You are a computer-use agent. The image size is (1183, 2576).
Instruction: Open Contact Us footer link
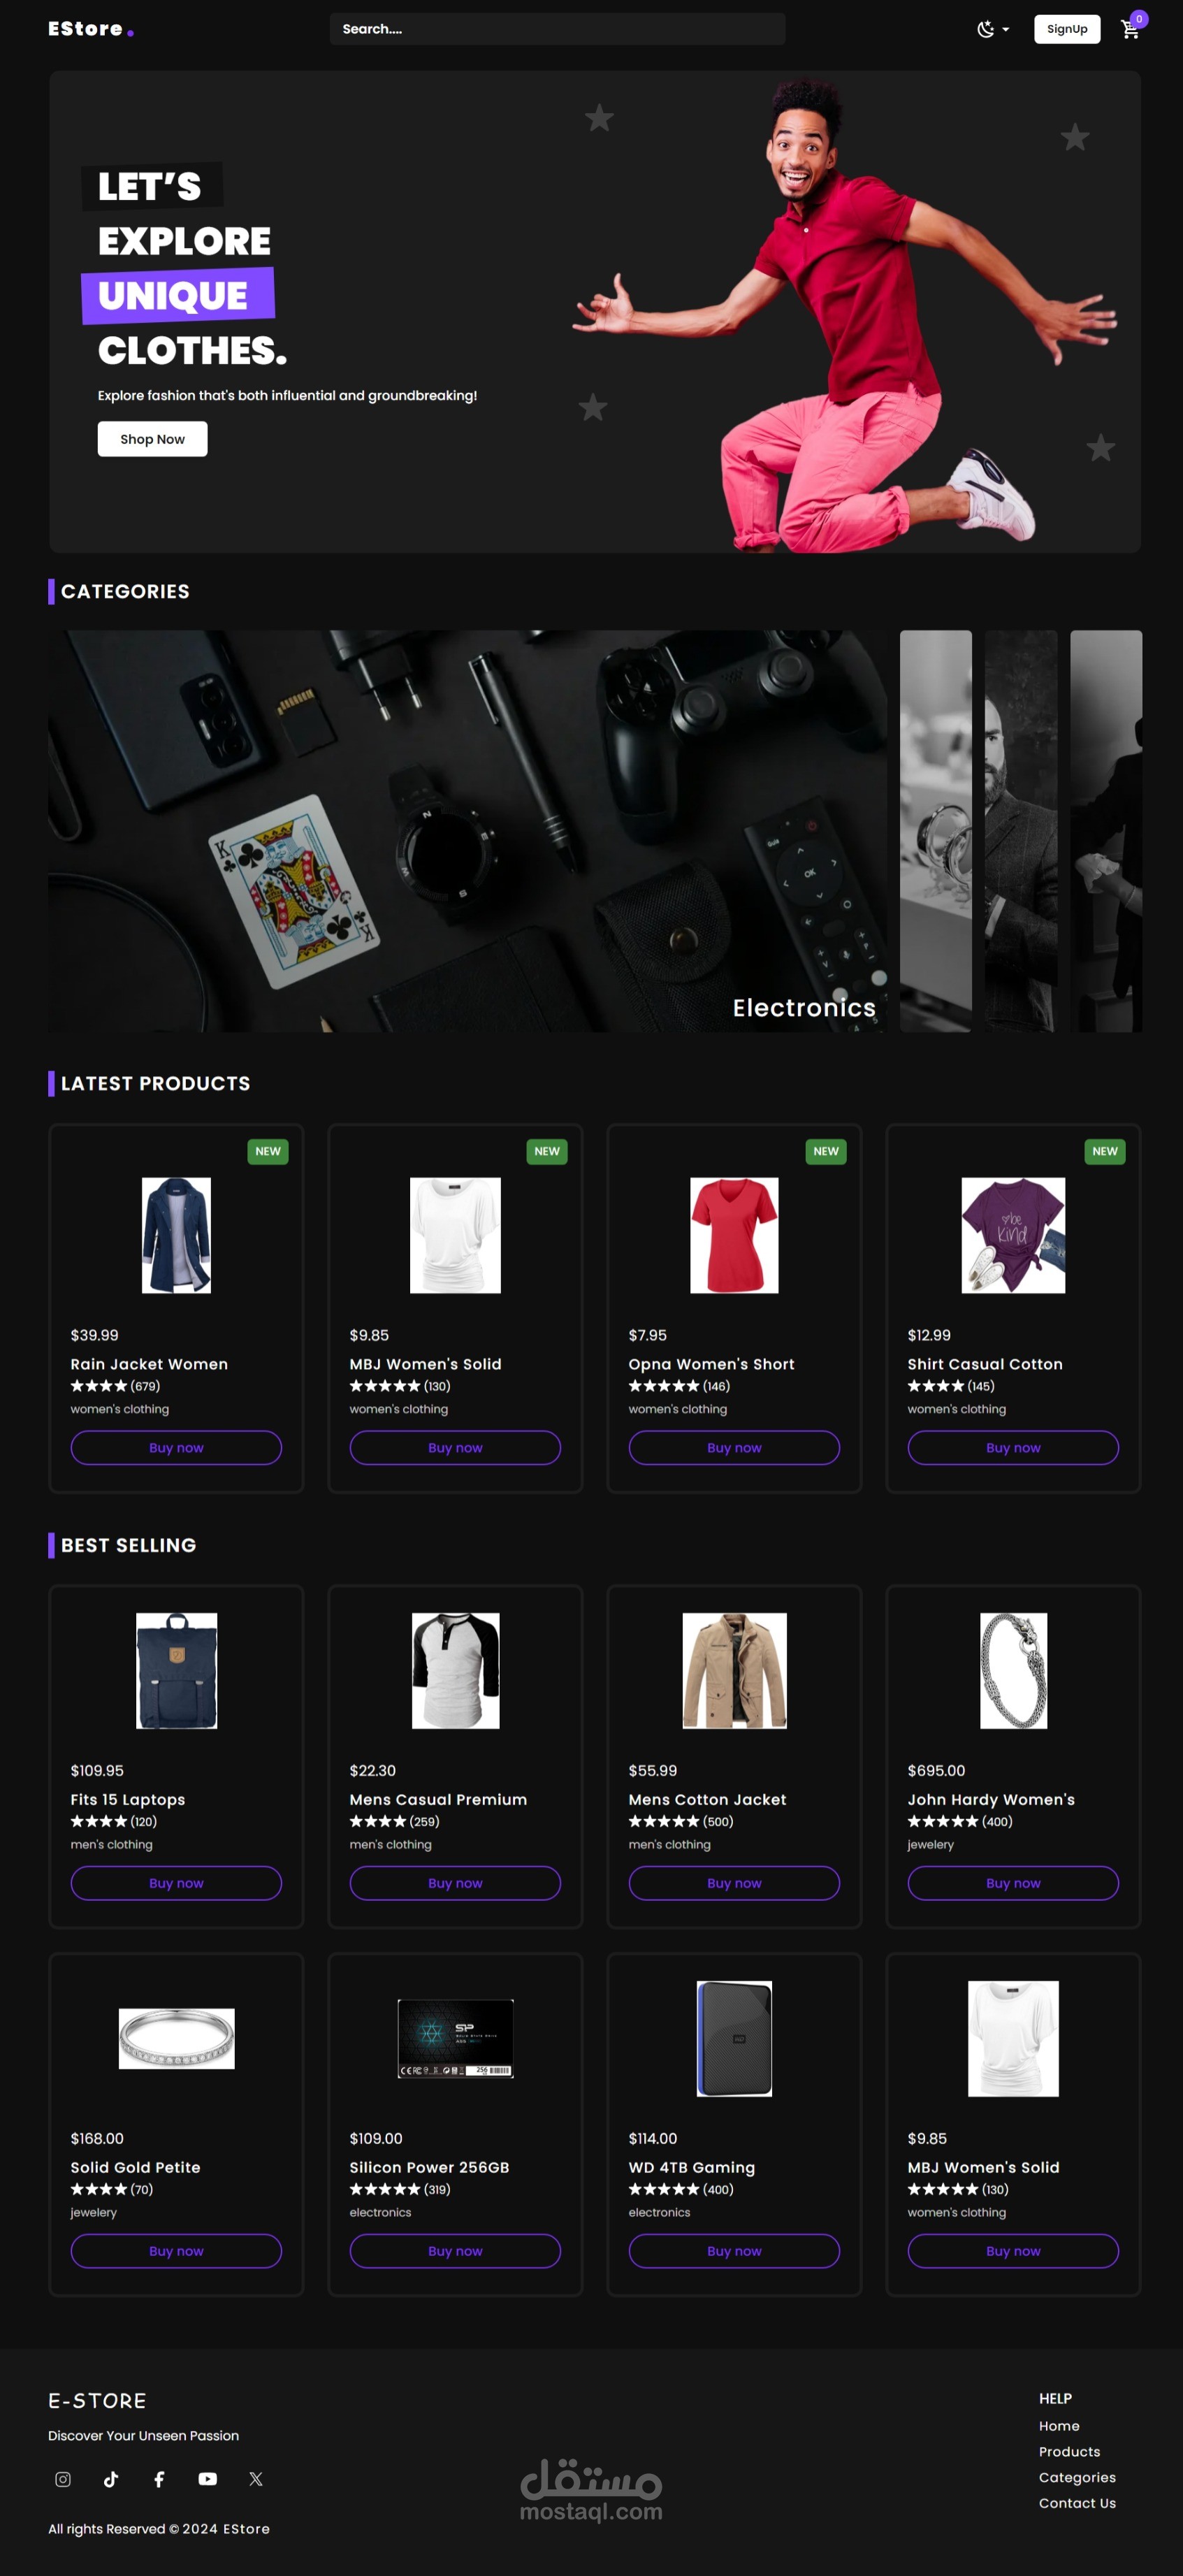coord(1077,2503)
